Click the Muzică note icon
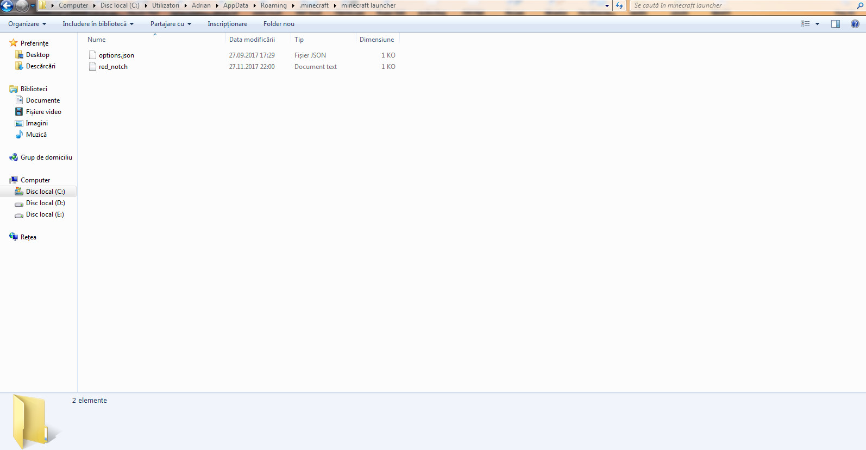 coord(19,135)
